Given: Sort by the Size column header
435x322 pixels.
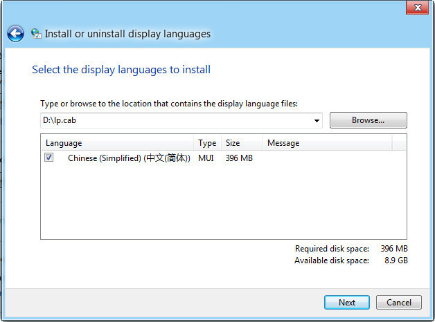Looking at the screenshot, I should tap(242, 143).
